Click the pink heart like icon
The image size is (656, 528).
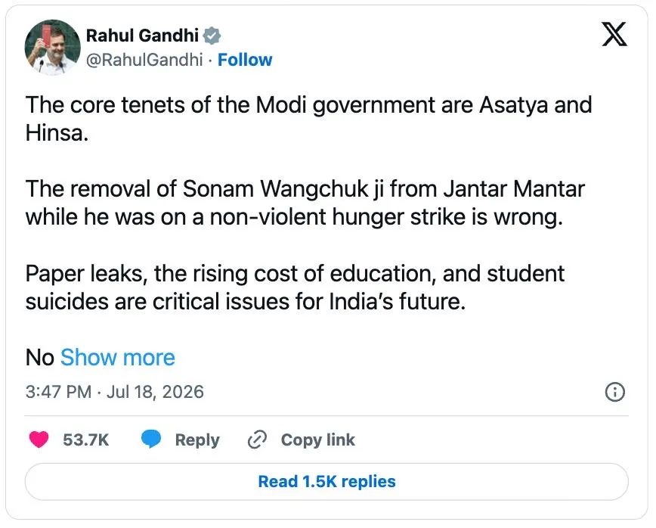pyautogui.click(x=39, y=439)
